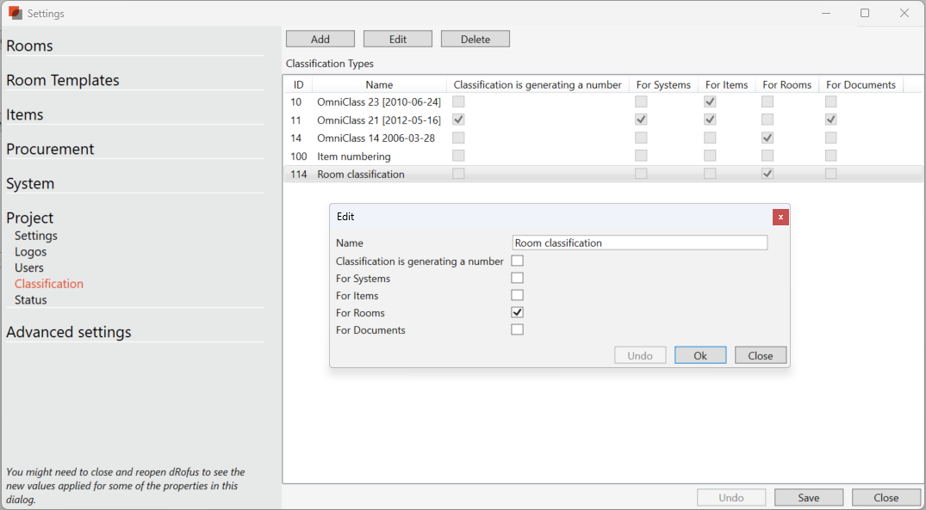Click Save at the bottom of Settings
This screenshot has width=926, height=510.
(808, 497)
